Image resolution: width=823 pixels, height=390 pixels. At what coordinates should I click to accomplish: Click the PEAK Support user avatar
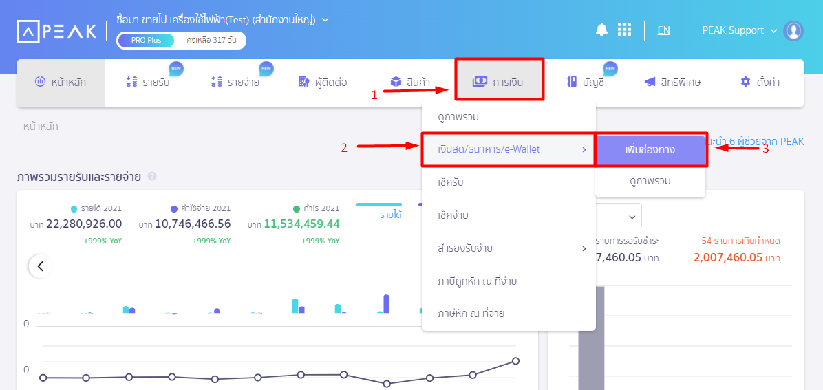pyautogui.click(x=793, y=30)
